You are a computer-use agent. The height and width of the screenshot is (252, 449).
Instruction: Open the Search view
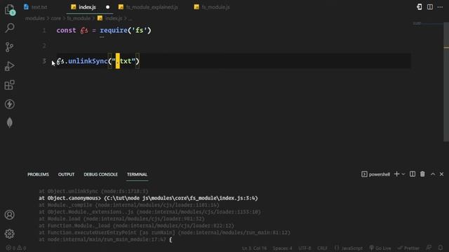coord(10,28)
